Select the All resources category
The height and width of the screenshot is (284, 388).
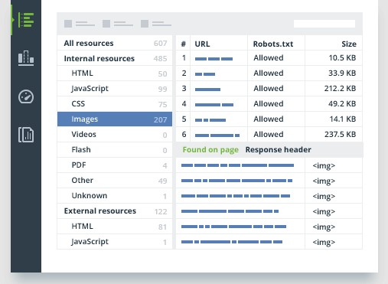[x=115, y=43]
